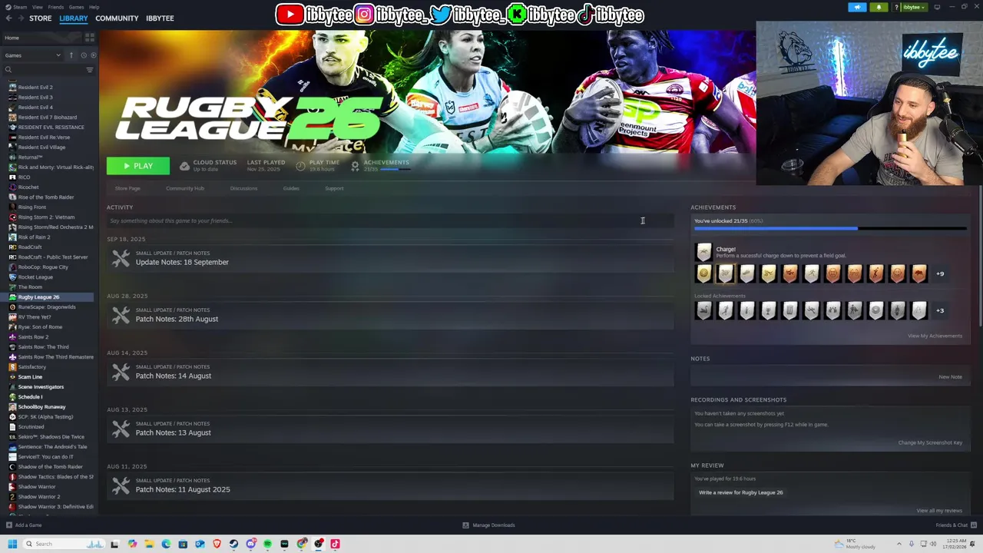Toggle sort ascending arrow in library sidebar
This screenshot has height=553, width=983.
pyautogui.click(x=71, y=55)
